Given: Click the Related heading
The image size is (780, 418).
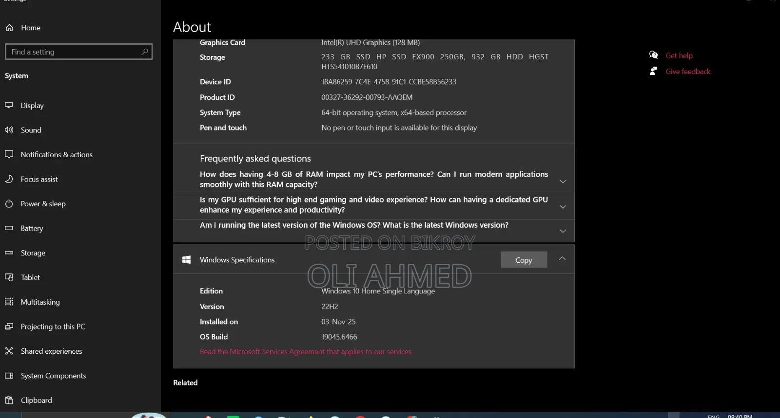Looking at the screenshot, I should tap(185, 382).
